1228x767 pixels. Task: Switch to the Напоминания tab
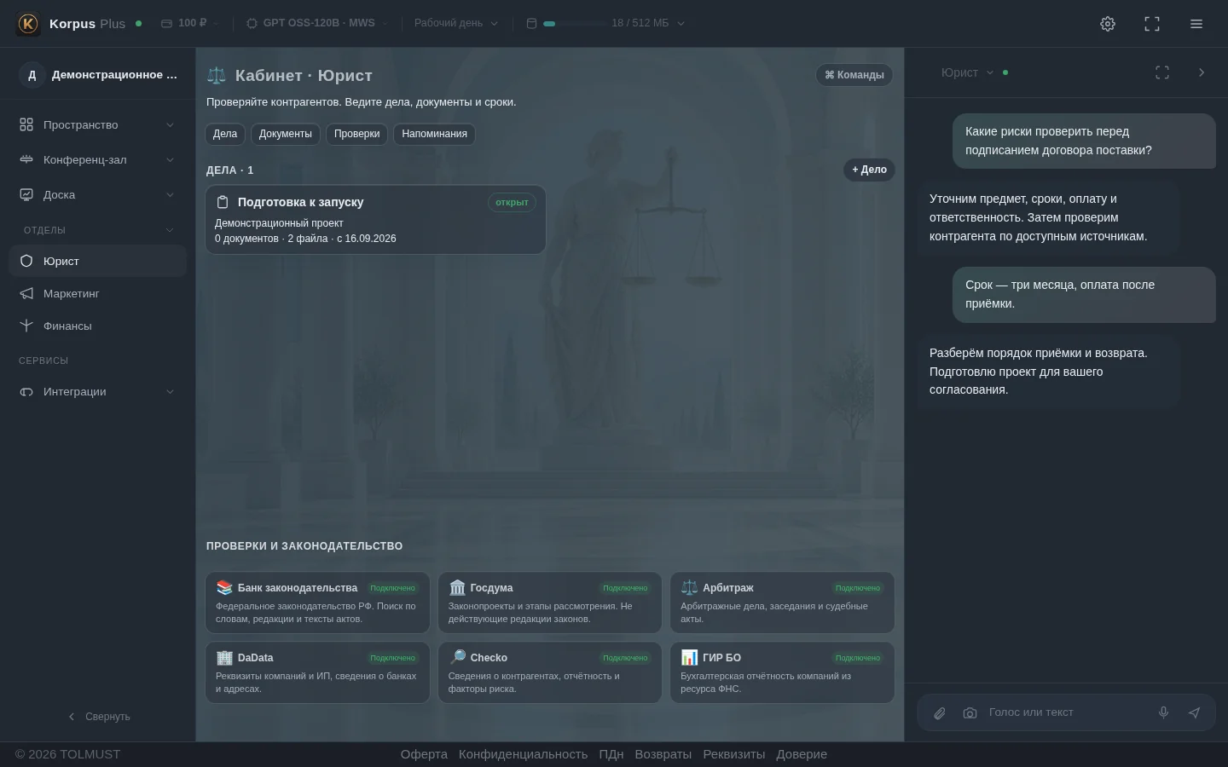click(435, 134)
